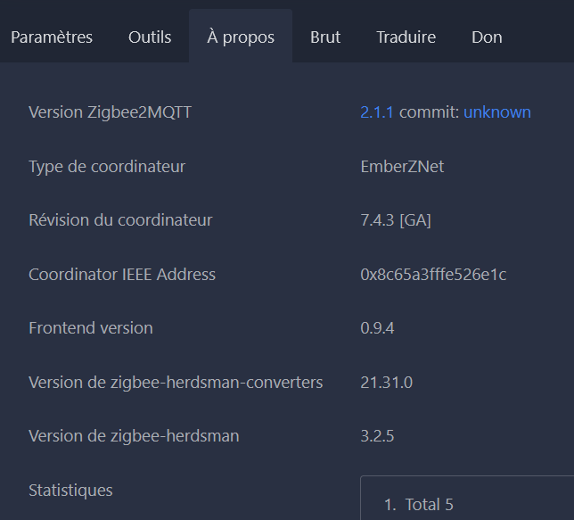Click the IEEE address 0x8c65a3fffe526e1c
574x520 pixels.
pos(433,275)
